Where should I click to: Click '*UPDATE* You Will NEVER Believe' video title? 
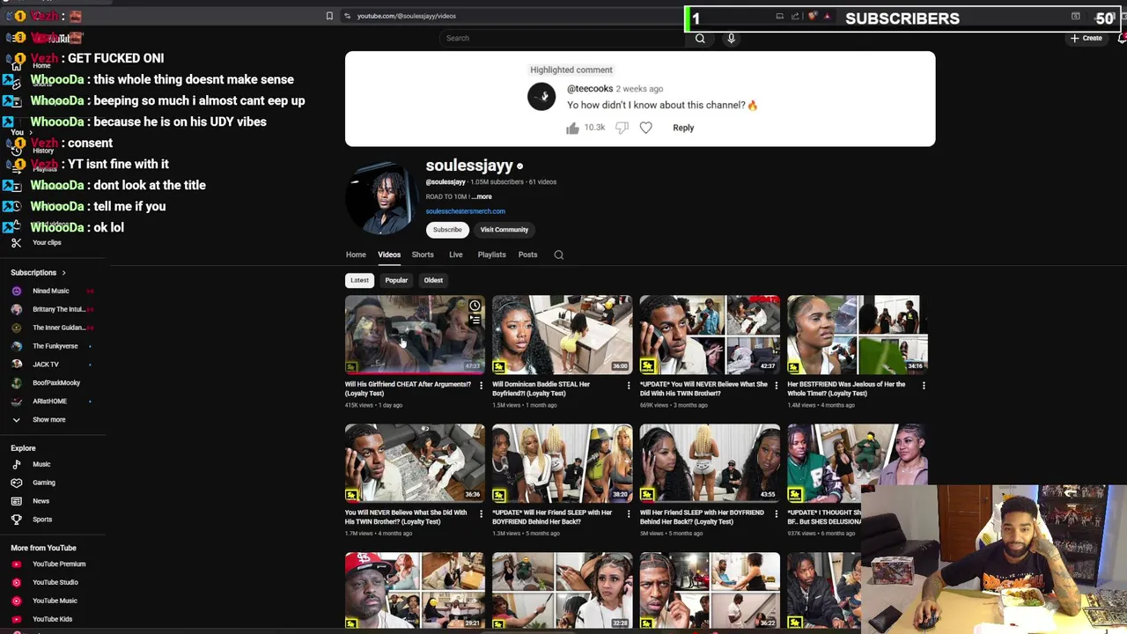pyautogui.click(x=703, y=388)
